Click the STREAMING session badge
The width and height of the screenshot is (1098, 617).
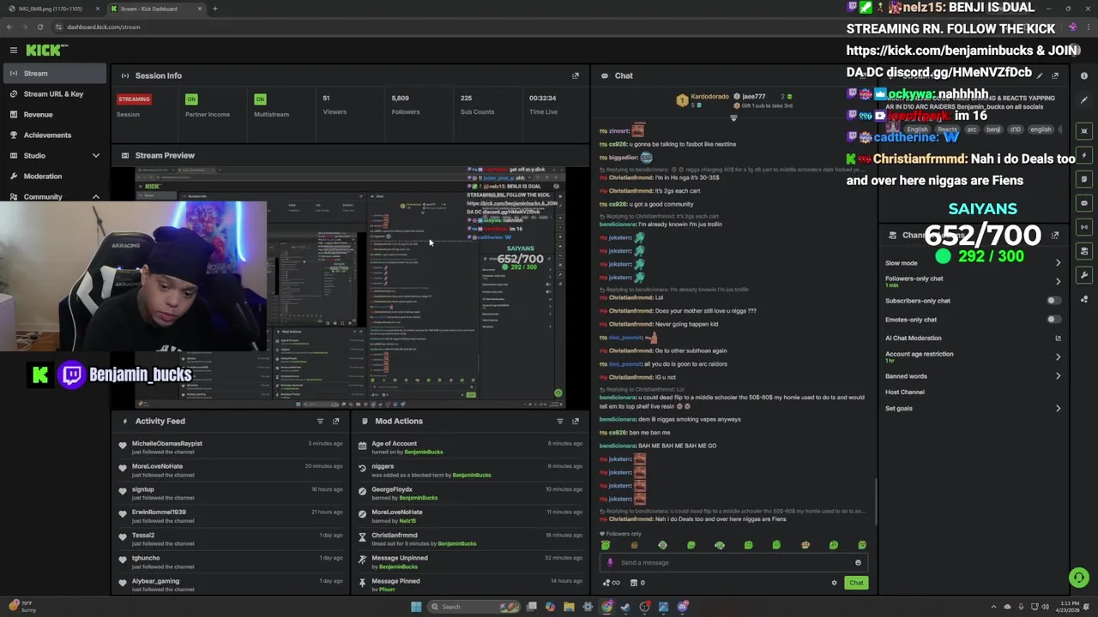134,99
